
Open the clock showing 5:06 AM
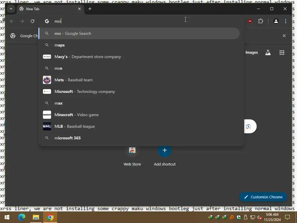point(272,217)
